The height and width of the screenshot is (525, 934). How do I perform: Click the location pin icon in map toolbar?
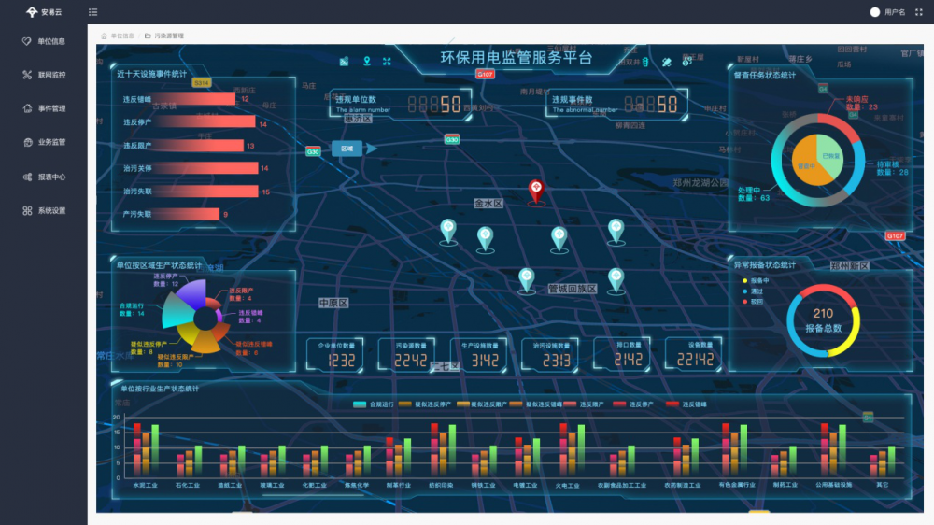(366, 62)
